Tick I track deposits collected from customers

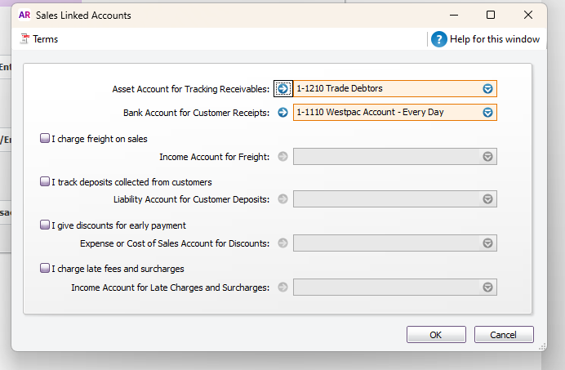[x=45, y=182]
